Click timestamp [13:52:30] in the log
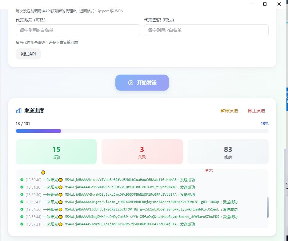The height and width of the screenshot is (241, 288). tap(34, 195)
